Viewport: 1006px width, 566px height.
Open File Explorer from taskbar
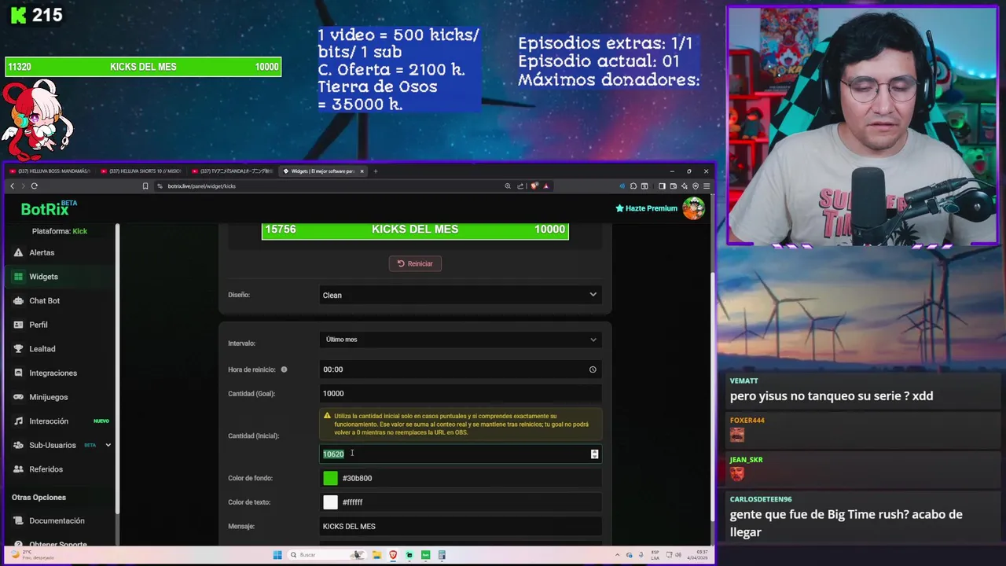(x=377, y=555)
